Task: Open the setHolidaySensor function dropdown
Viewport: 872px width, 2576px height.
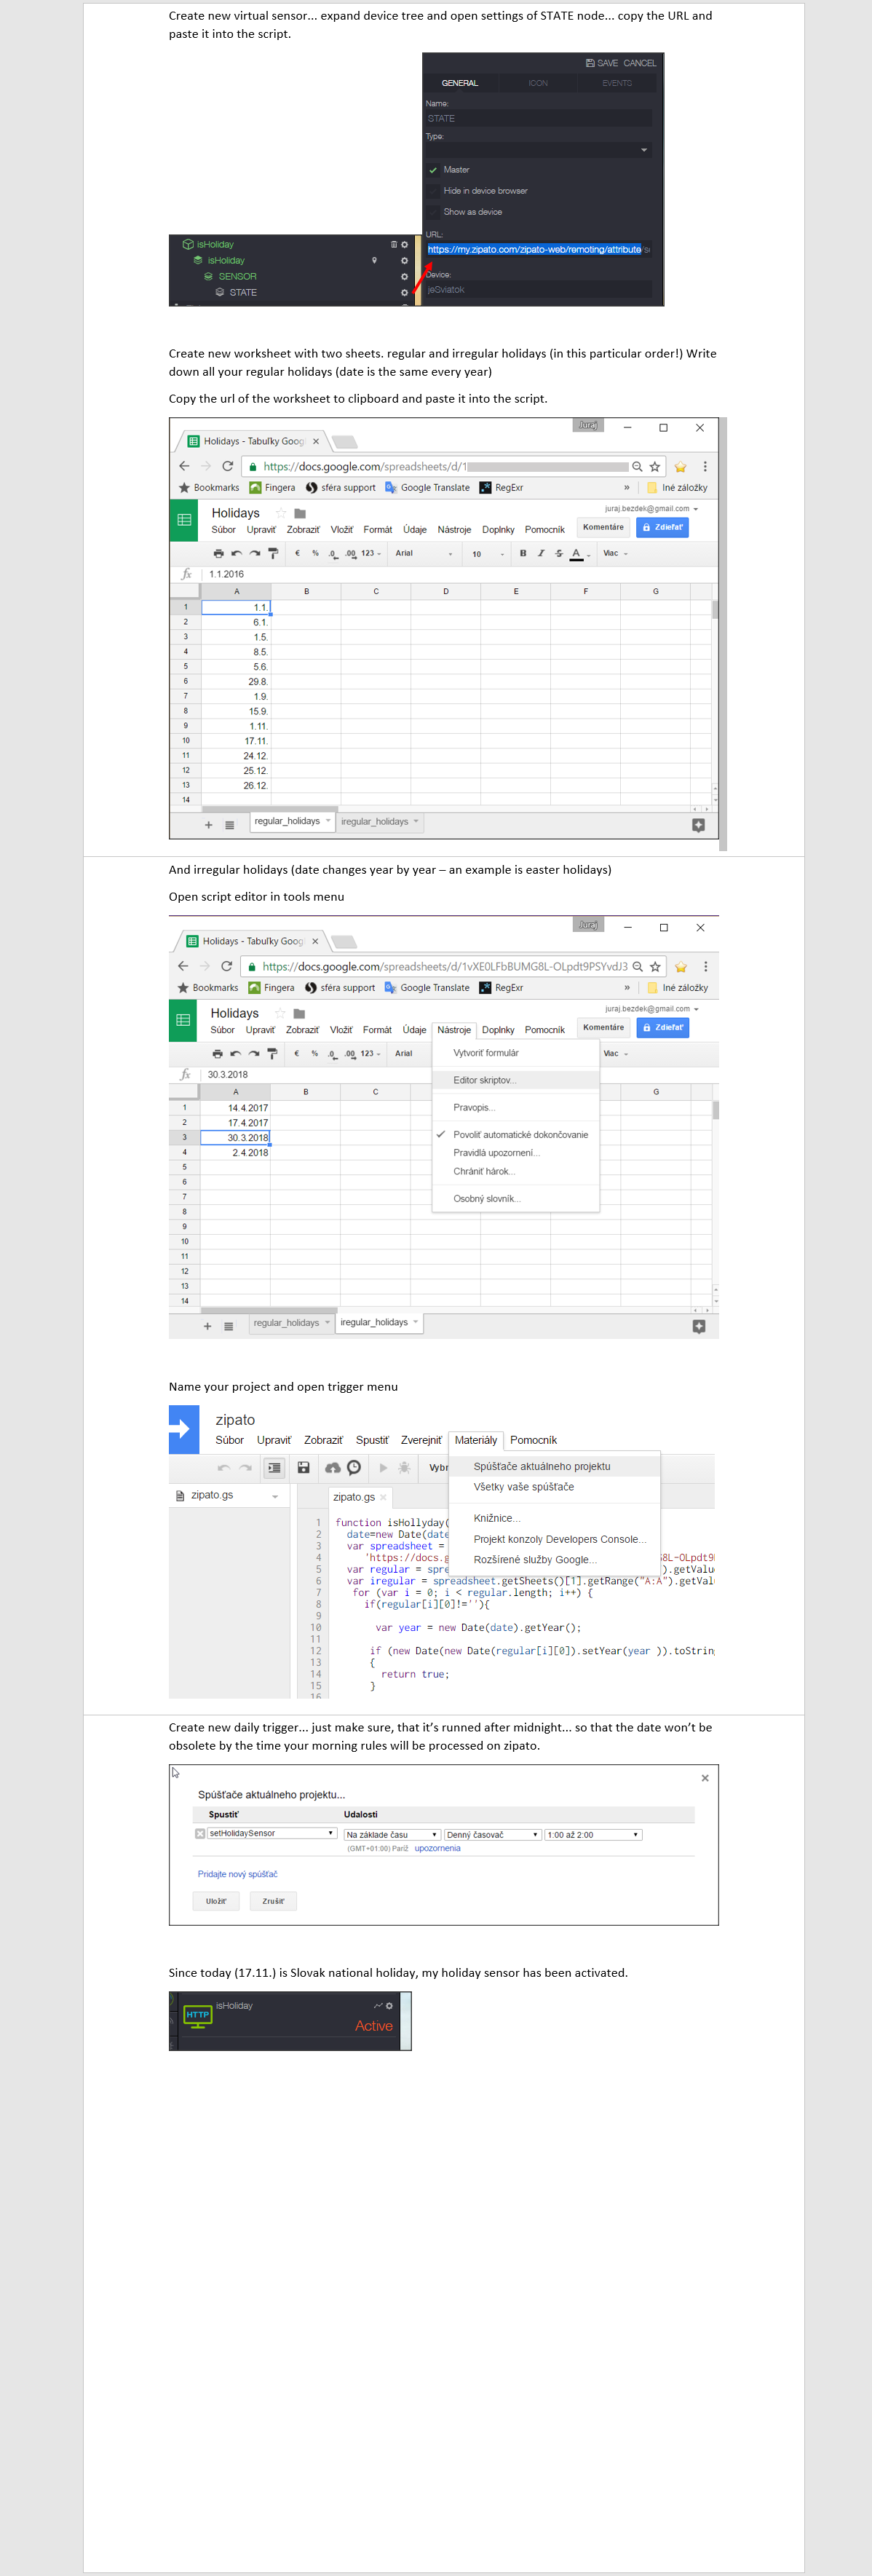Action: pyautogui.click(x=271, y=1834)
